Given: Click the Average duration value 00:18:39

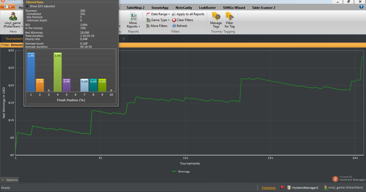Looking at the screenshot, I should pyautogui.click(x=86, y=47).
